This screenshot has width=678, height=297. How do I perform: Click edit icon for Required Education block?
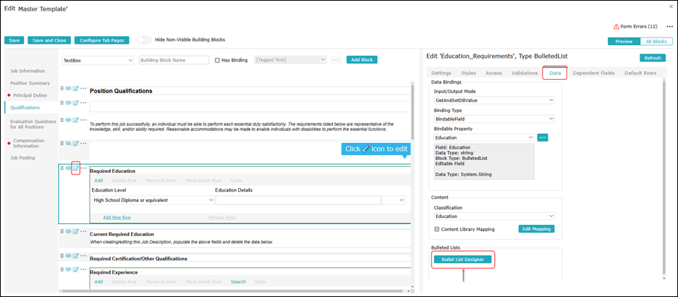pyautogui.click(x=75, y=168)
